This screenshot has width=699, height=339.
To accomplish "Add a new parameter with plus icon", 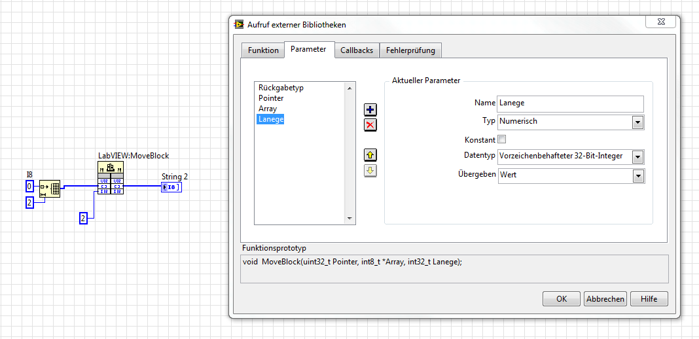I will 370,109.
